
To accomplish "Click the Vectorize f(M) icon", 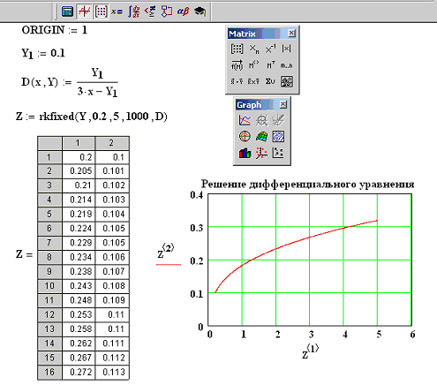I will 237,65.
